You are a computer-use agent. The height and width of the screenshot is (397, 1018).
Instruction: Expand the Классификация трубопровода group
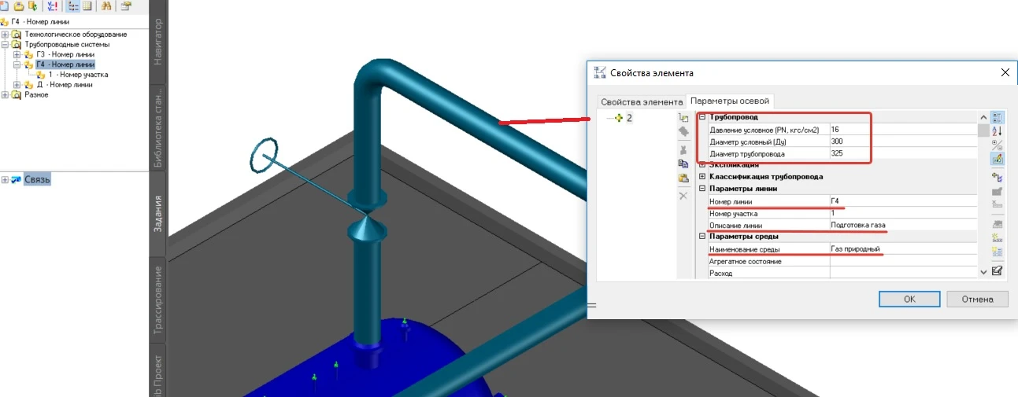point(701,177)
